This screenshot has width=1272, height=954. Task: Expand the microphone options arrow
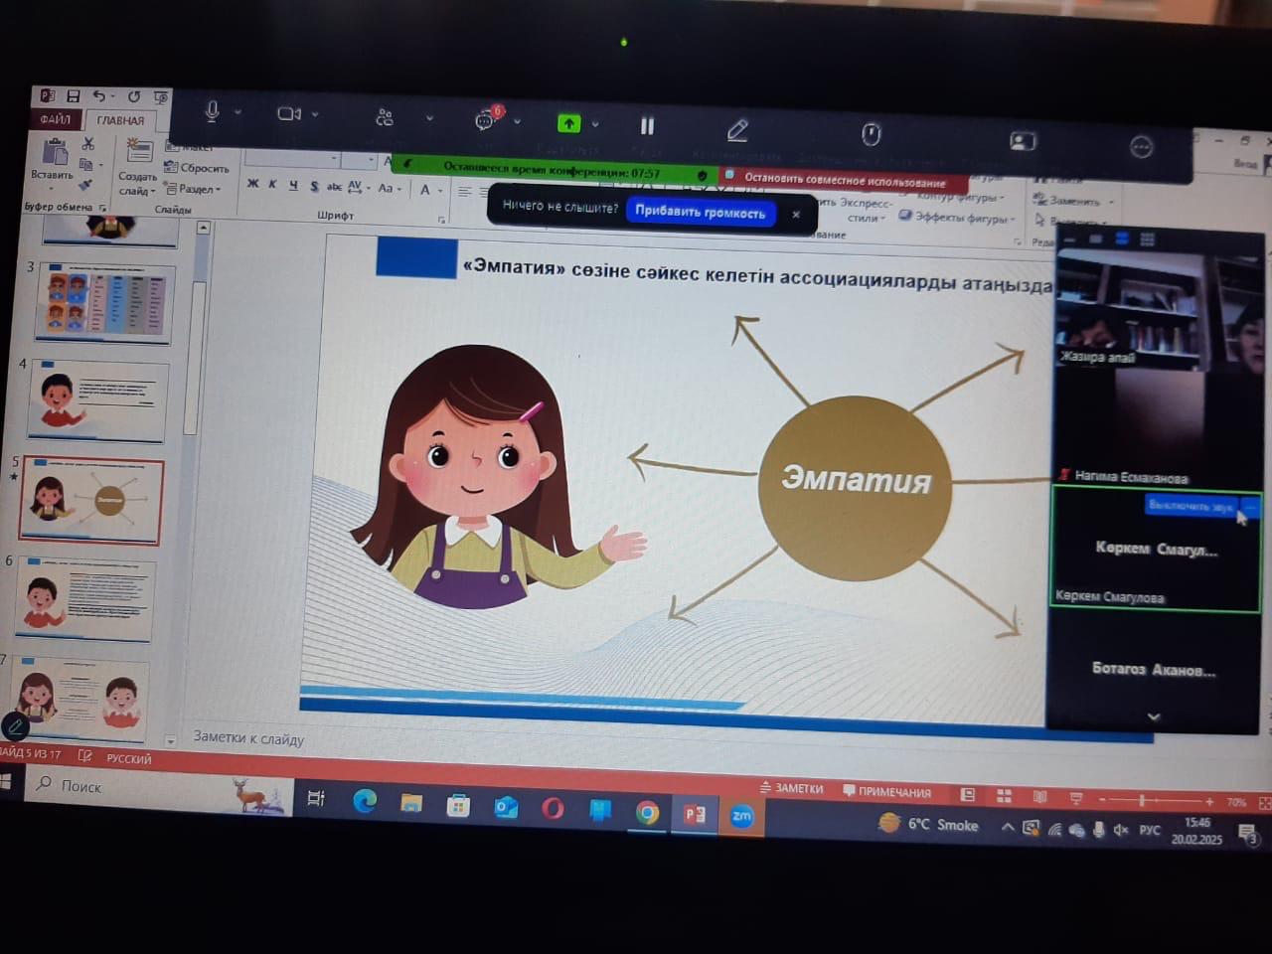pyautogui.click(x=238, y=112)
